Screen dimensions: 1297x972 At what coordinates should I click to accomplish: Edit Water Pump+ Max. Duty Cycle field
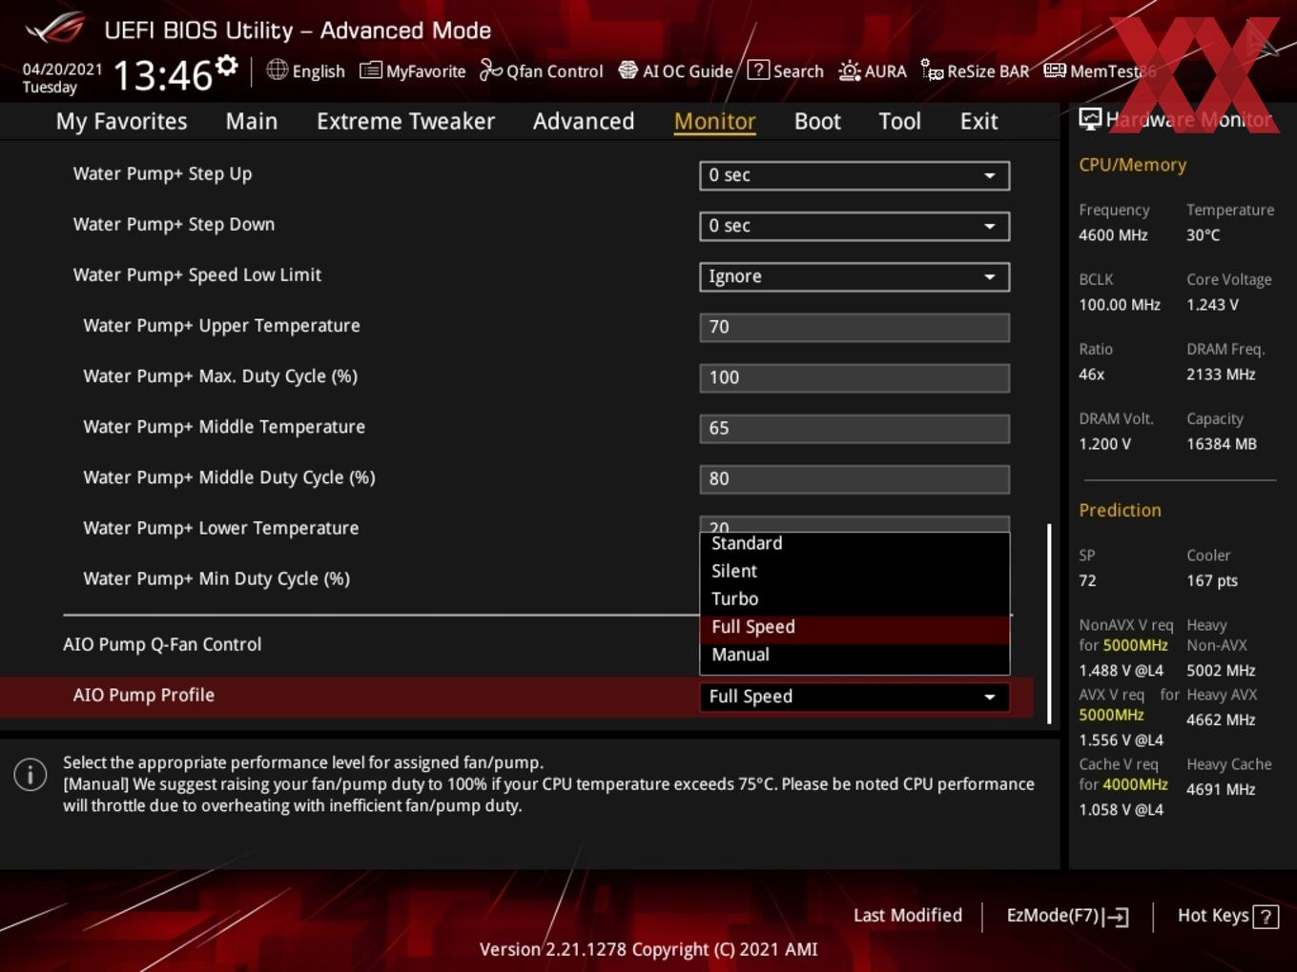click(854, 377)
